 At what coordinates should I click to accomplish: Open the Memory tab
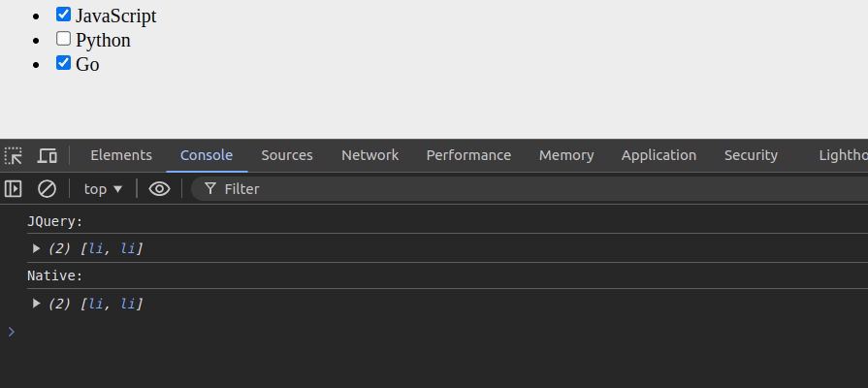pyautogui.click(x=566, y=155)
